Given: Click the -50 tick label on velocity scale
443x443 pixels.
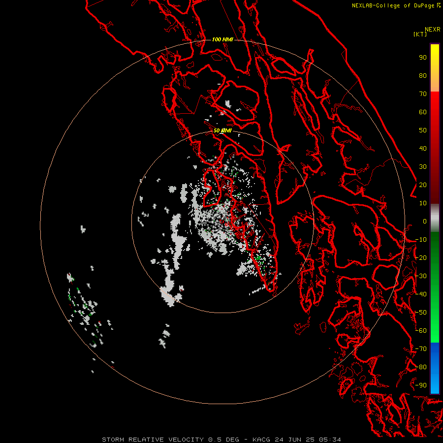Looking at the screenshot, I should 421,313.
